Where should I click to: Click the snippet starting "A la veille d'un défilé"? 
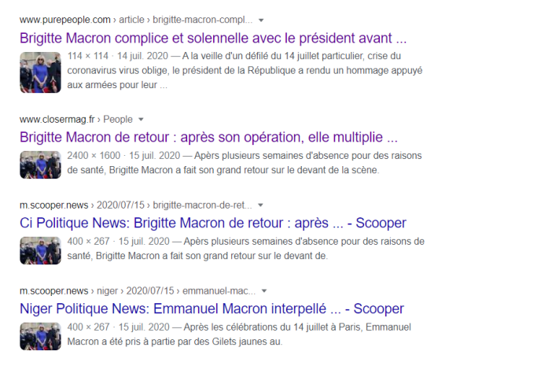coord(245,70)
